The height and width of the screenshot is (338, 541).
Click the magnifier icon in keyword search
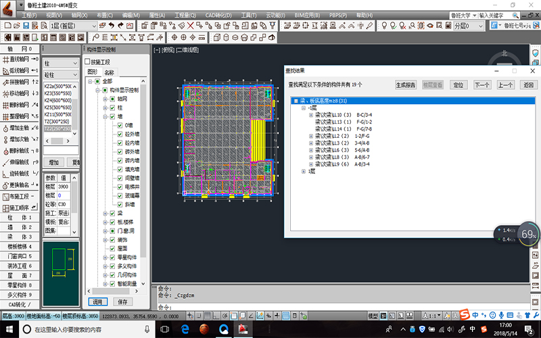click(x=515, y=16)
